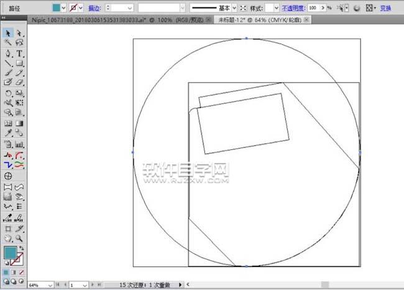This screenshot has height=290, width=404.
Task: Select the Rotate tool
Action: (x=8, y=93)
